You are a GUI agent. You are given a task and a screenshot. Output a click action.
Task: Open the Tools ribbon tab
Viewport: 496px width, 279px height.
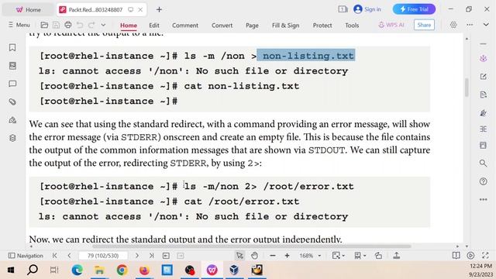coord(352,26)
